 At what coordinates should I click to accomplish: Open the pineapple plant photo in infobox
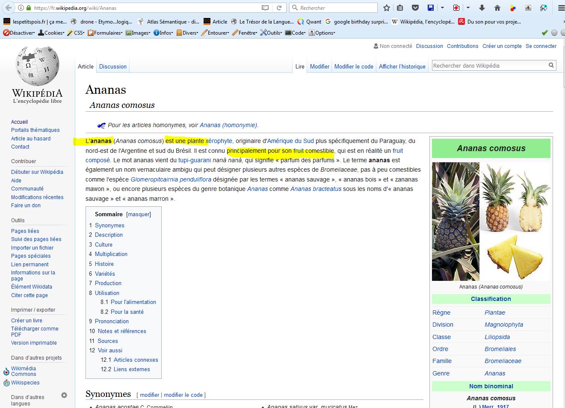tap(456, 221)
